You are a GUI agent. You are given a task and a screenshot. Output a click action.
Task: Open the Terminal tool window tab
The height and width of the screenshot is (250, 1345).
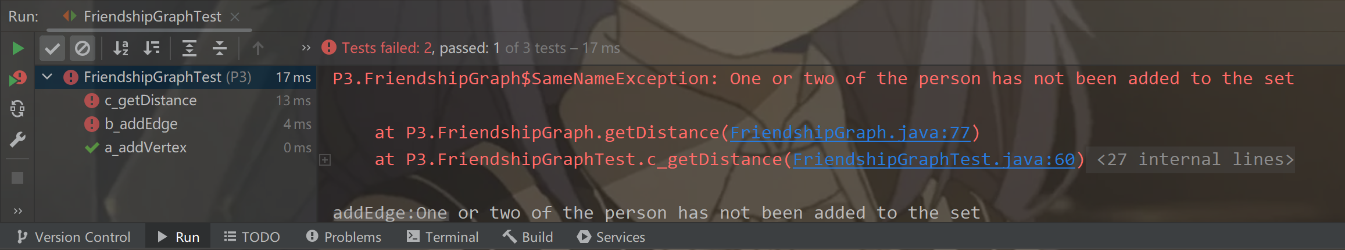click(x=443, y=237)
